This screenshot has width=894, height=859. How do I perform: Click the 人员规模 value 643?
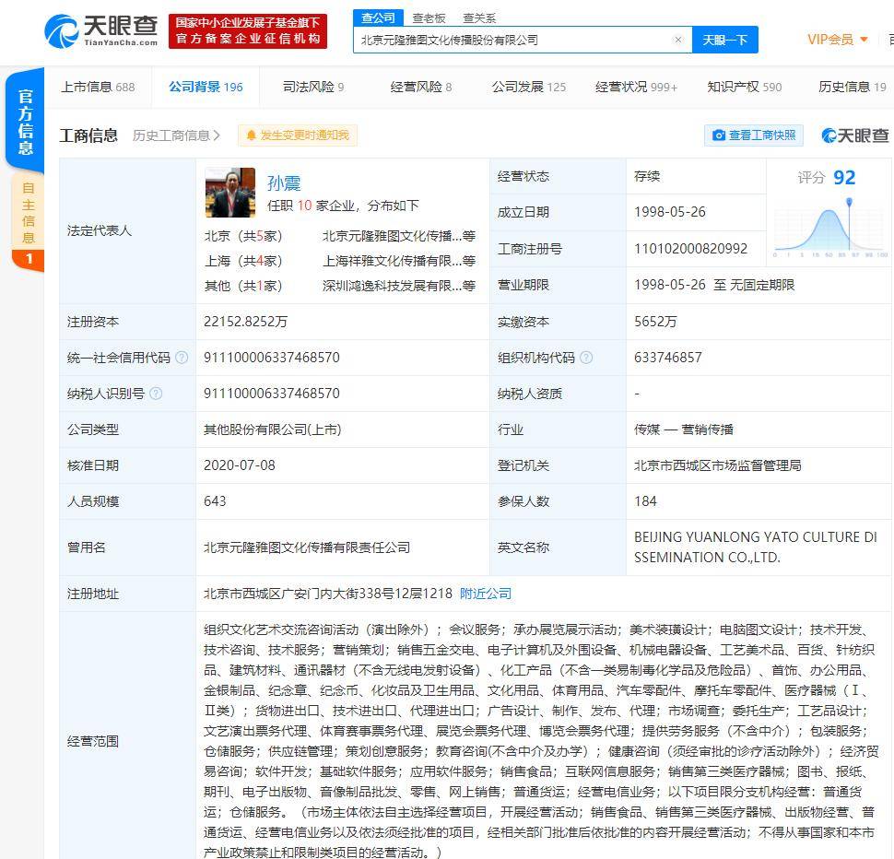[215, 501]
